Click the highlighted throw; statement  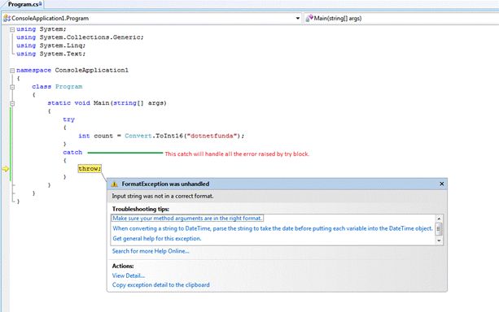[90, 169]
